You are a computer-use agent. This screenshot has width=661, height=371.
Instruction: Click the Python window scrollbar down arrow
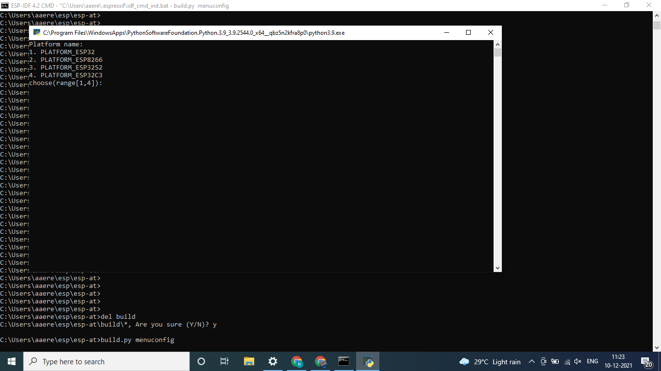(497, 267)
